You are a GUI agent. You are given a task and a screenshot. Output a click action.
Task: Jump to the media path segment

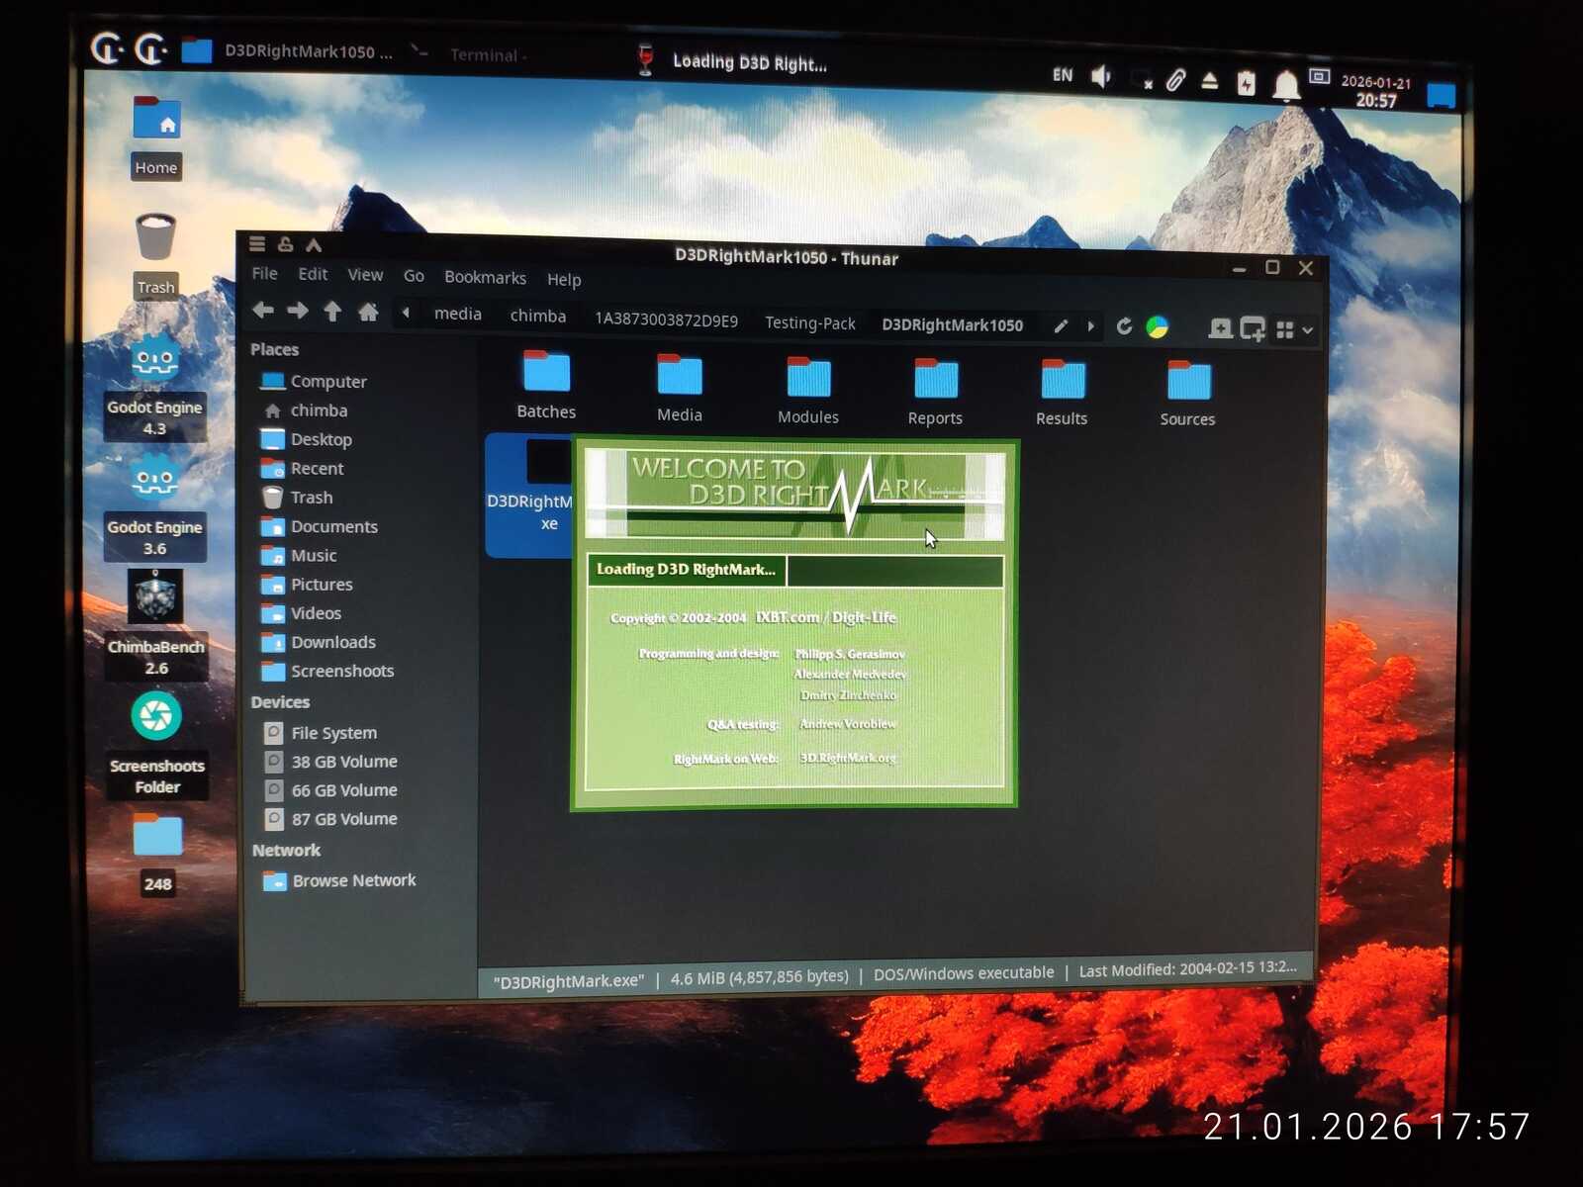pyautogui.click(x=458, y=315)
